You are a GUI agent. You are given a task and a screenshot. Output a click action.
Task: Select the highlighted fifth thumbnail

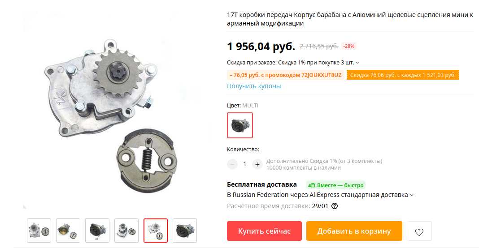156,231
